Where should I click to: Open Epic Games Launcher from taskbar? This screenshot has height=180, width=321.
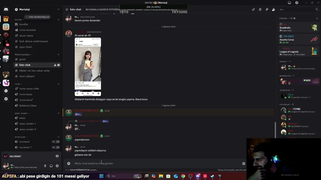point(220,176)
